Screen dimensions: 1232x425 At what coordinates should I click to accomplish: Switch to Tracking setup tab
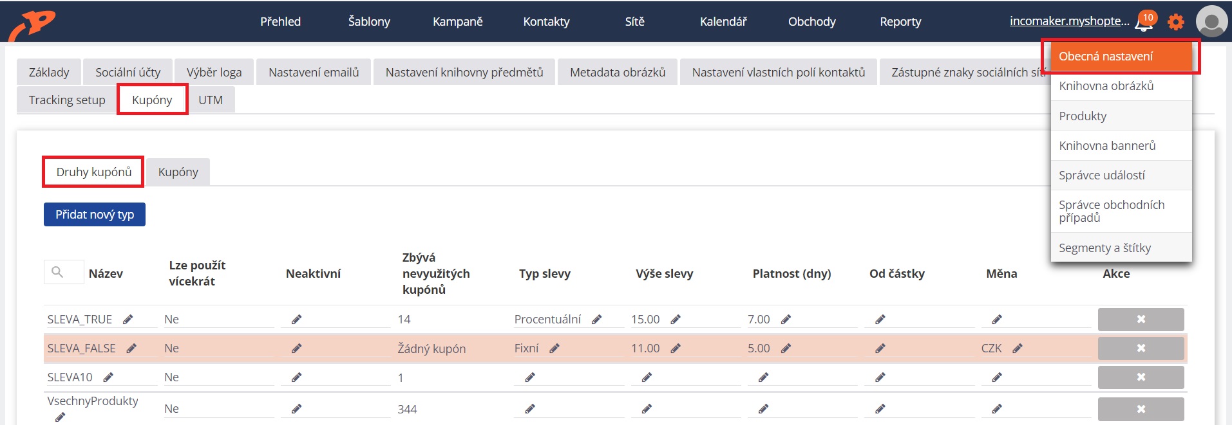pos(67,100)
